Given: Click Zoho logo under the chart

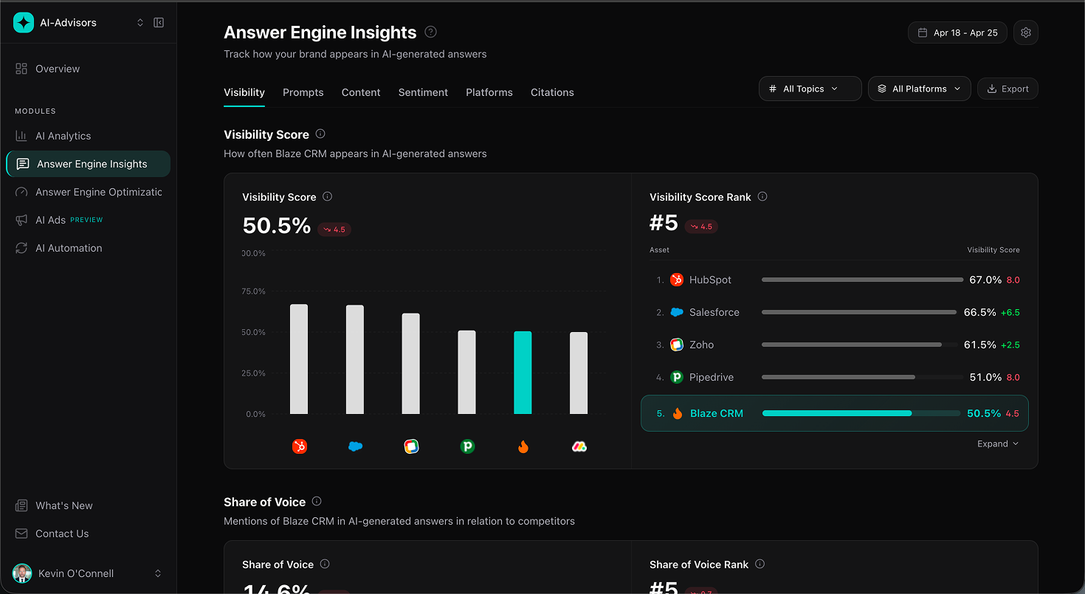Looking at the screenshot, I should click(411, 446).
